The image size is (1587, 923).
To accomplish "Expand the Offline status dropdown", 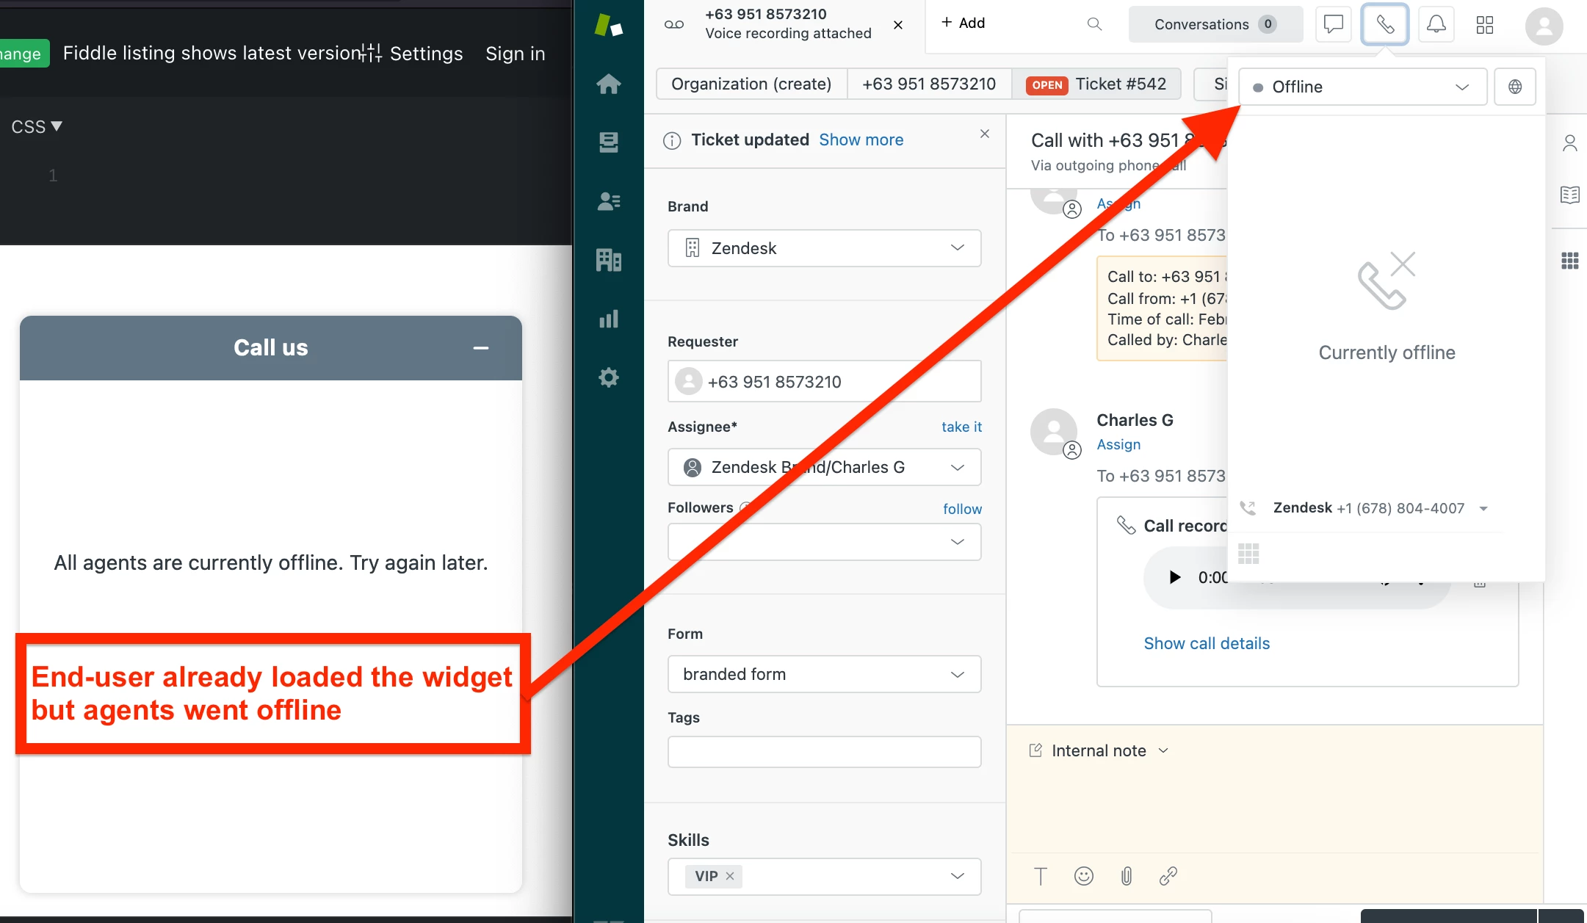I will point(1362,87).
